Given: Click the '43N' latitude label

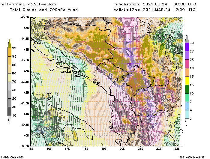Looking at the screenshot, I should point(26,71).
